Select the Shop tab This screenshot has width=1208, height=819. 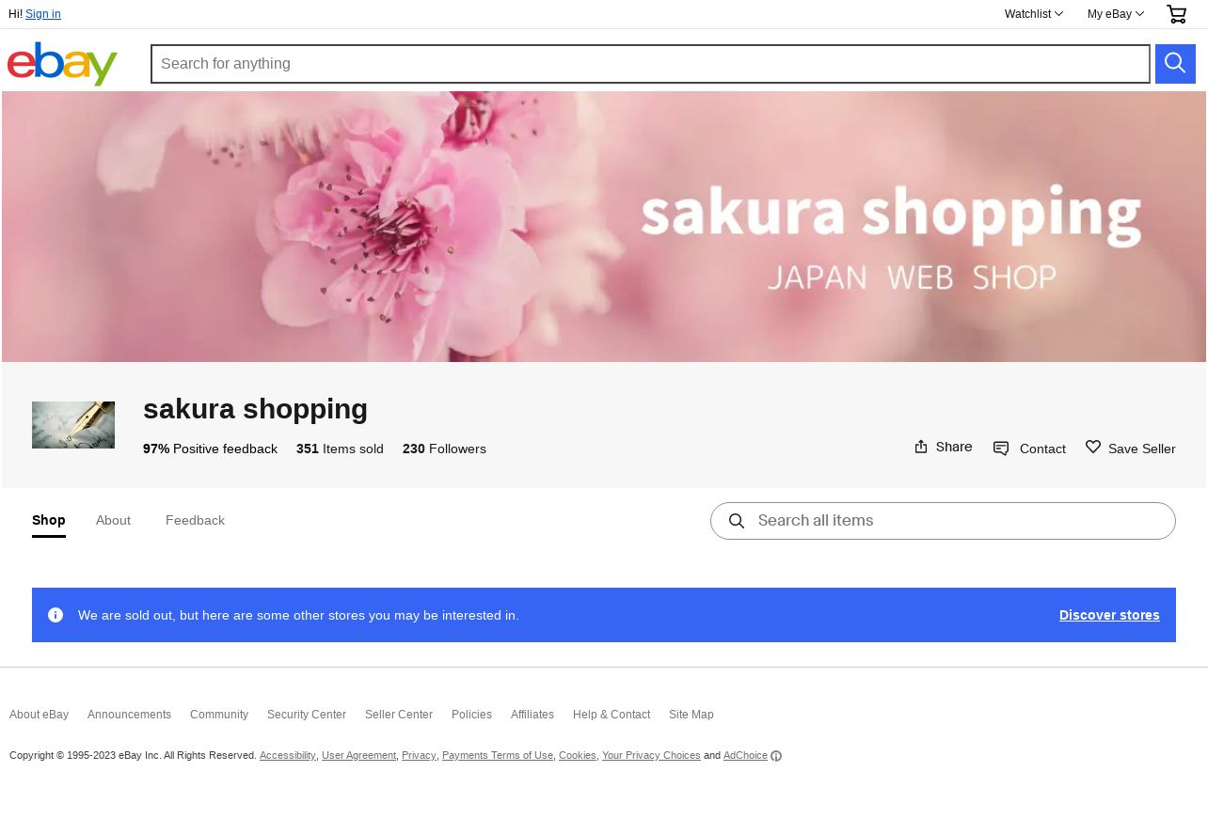click(x=49, y=520)
